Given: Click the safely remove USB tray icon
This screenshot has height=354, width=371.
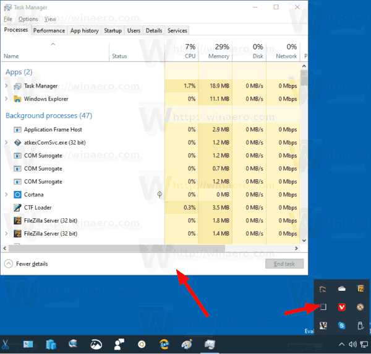Looking at the screenshot, I should [360, 325].
